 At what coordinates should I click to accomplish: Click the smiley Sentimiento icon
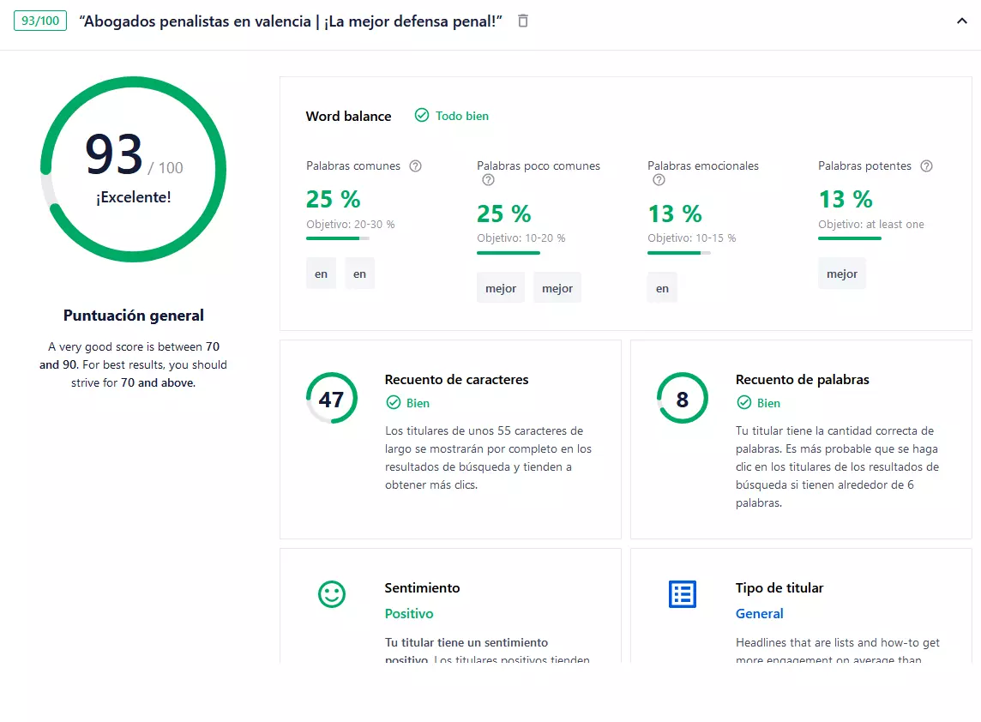[332, 593]
